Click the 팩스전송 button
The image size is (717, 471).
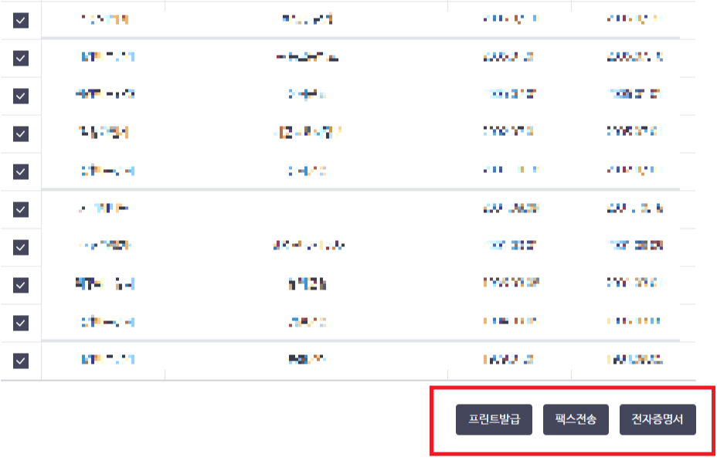point(576,420)
